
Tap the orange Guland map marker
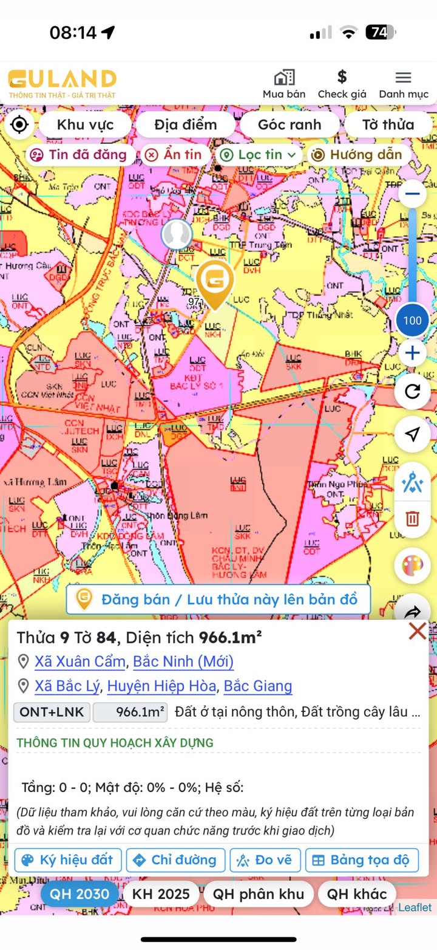point(215,284)
